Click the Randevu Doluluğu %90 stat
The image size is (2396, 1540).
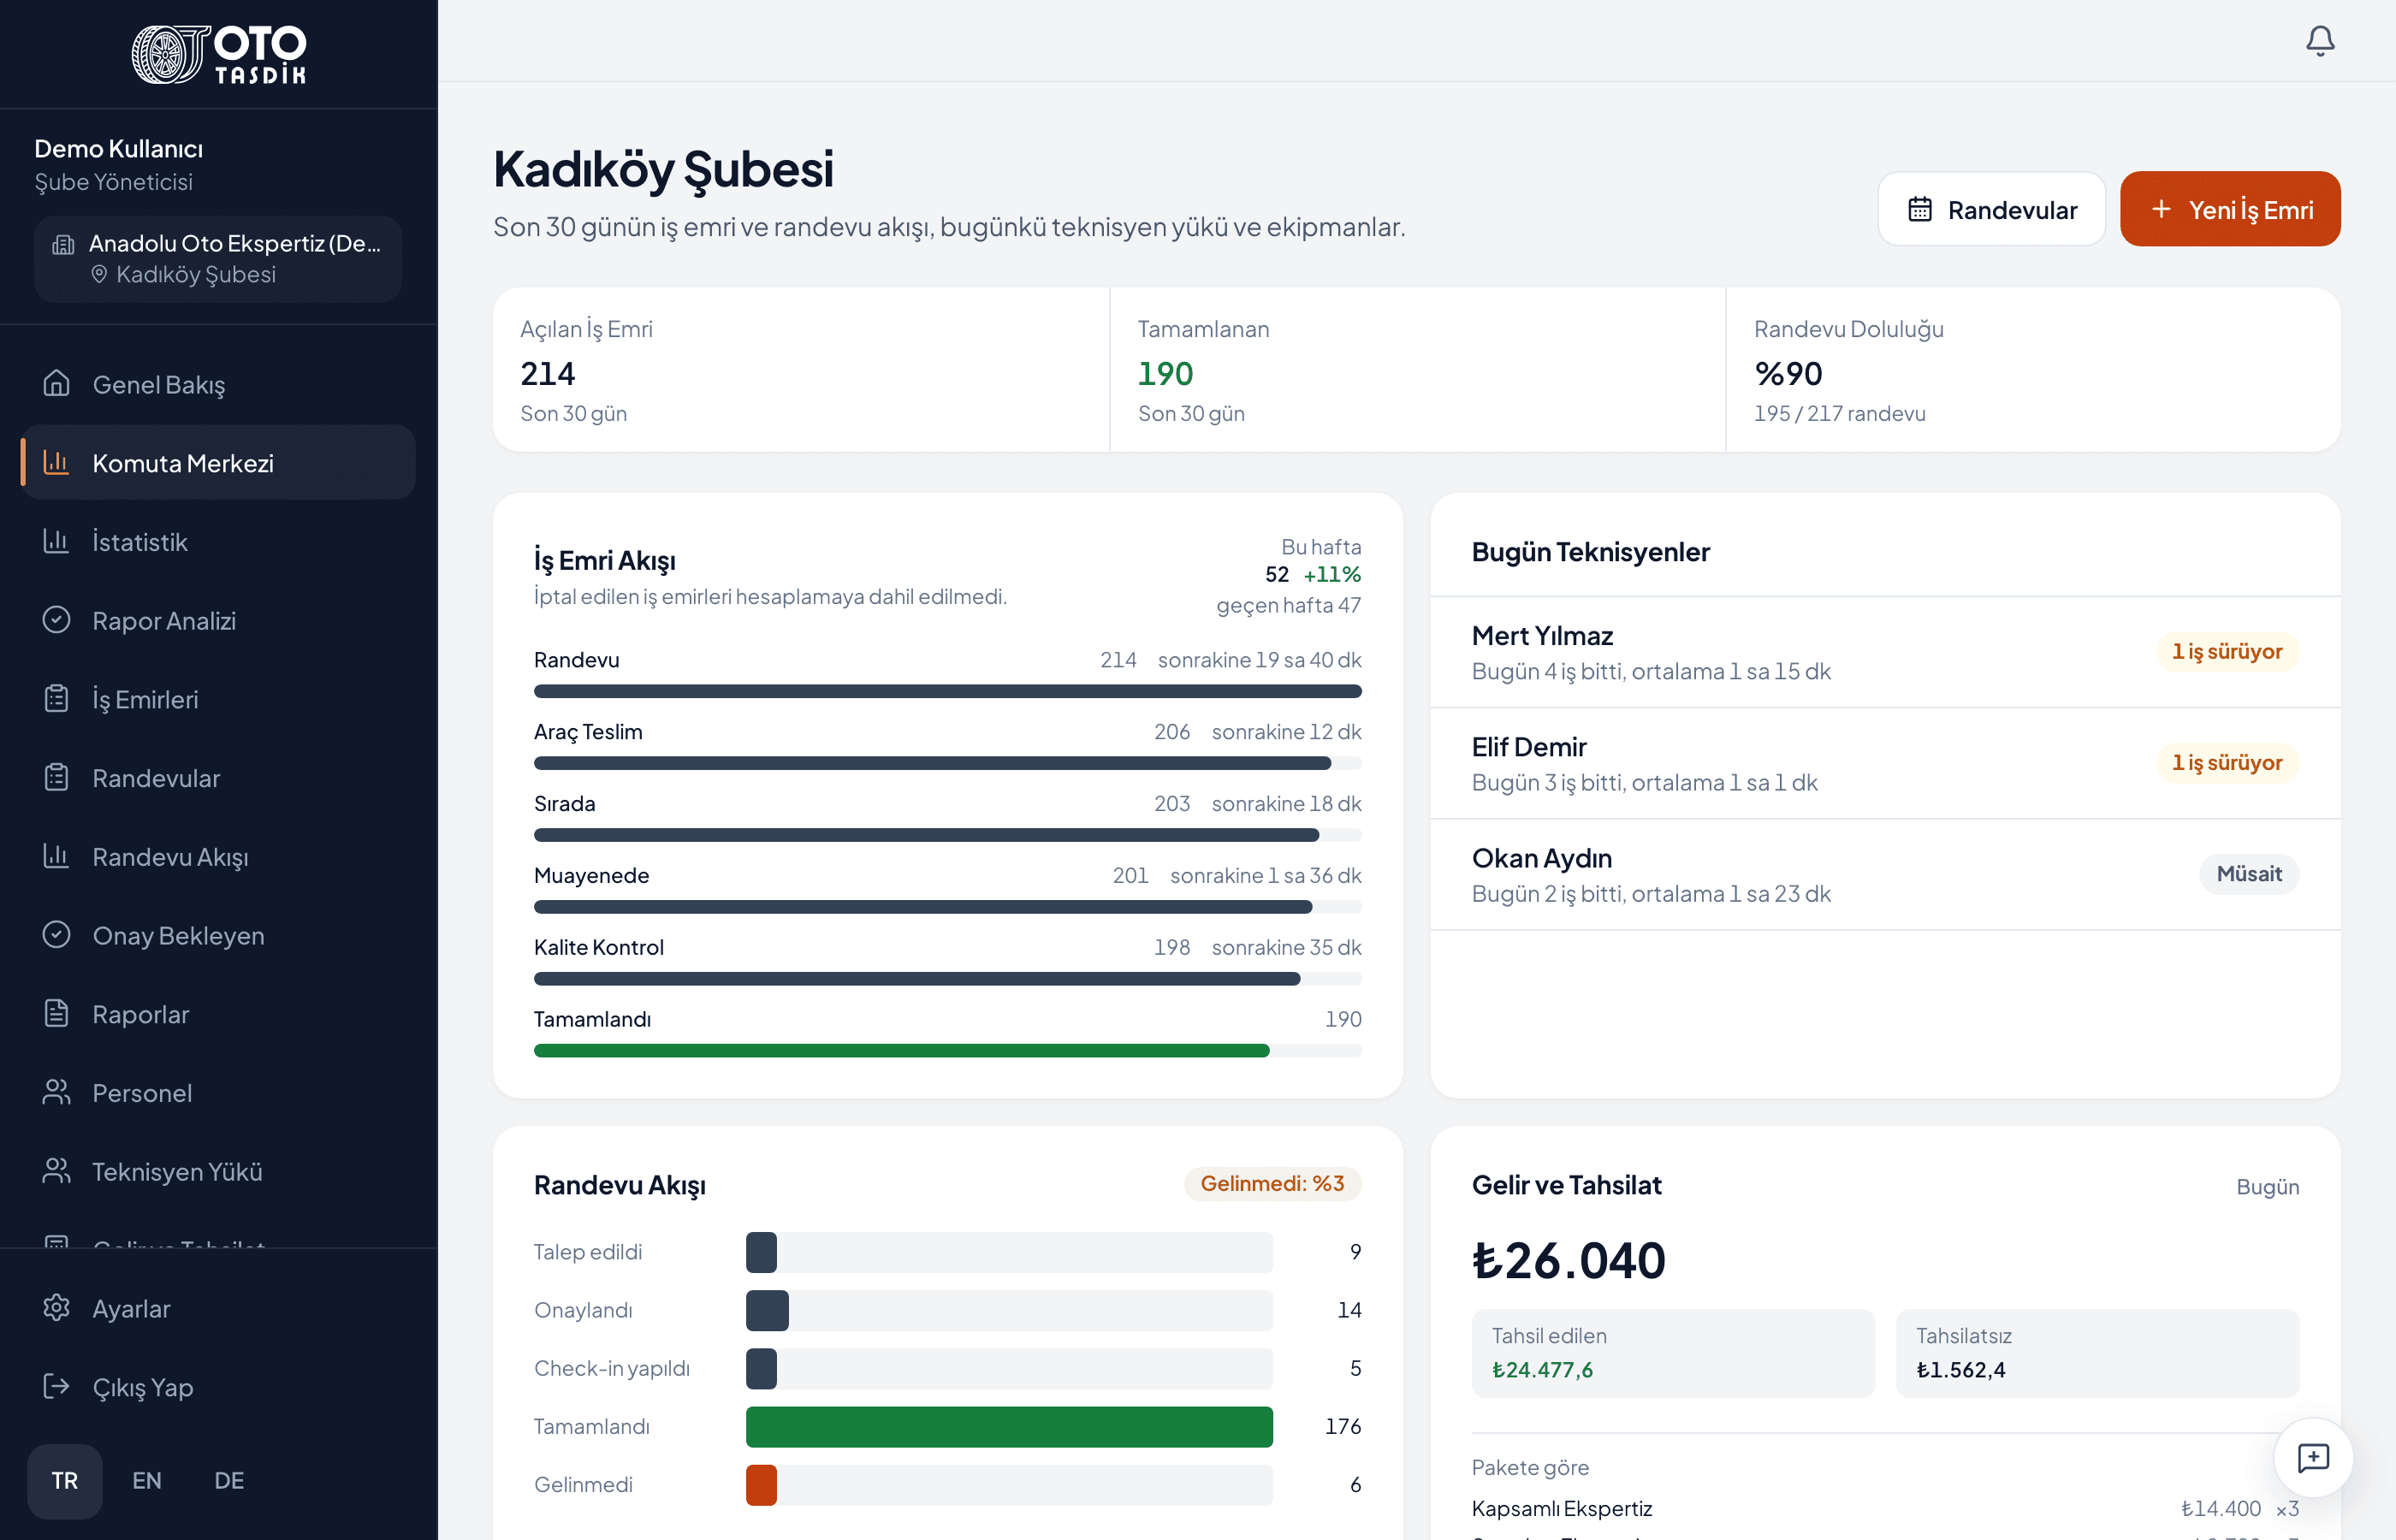click(x=2033, y=370)
